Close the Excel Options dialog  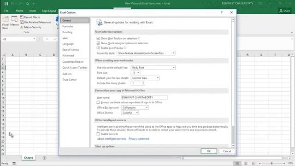tap(231, 12)
